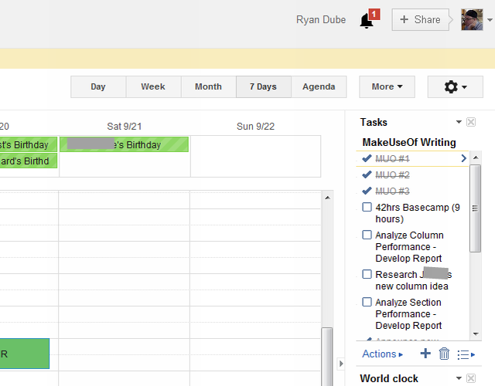The image size is (495, 386).
Task: Open the settings gear dropdown
Action: pyautogui.click(x=455, y=87)
